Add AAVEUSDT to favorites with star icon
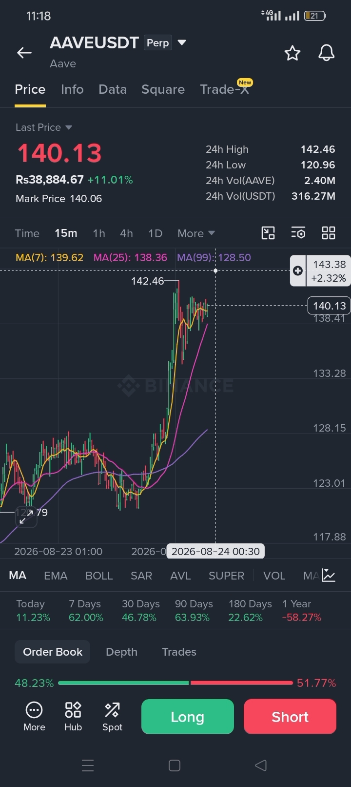351x787 pixels. click(292, 53)
